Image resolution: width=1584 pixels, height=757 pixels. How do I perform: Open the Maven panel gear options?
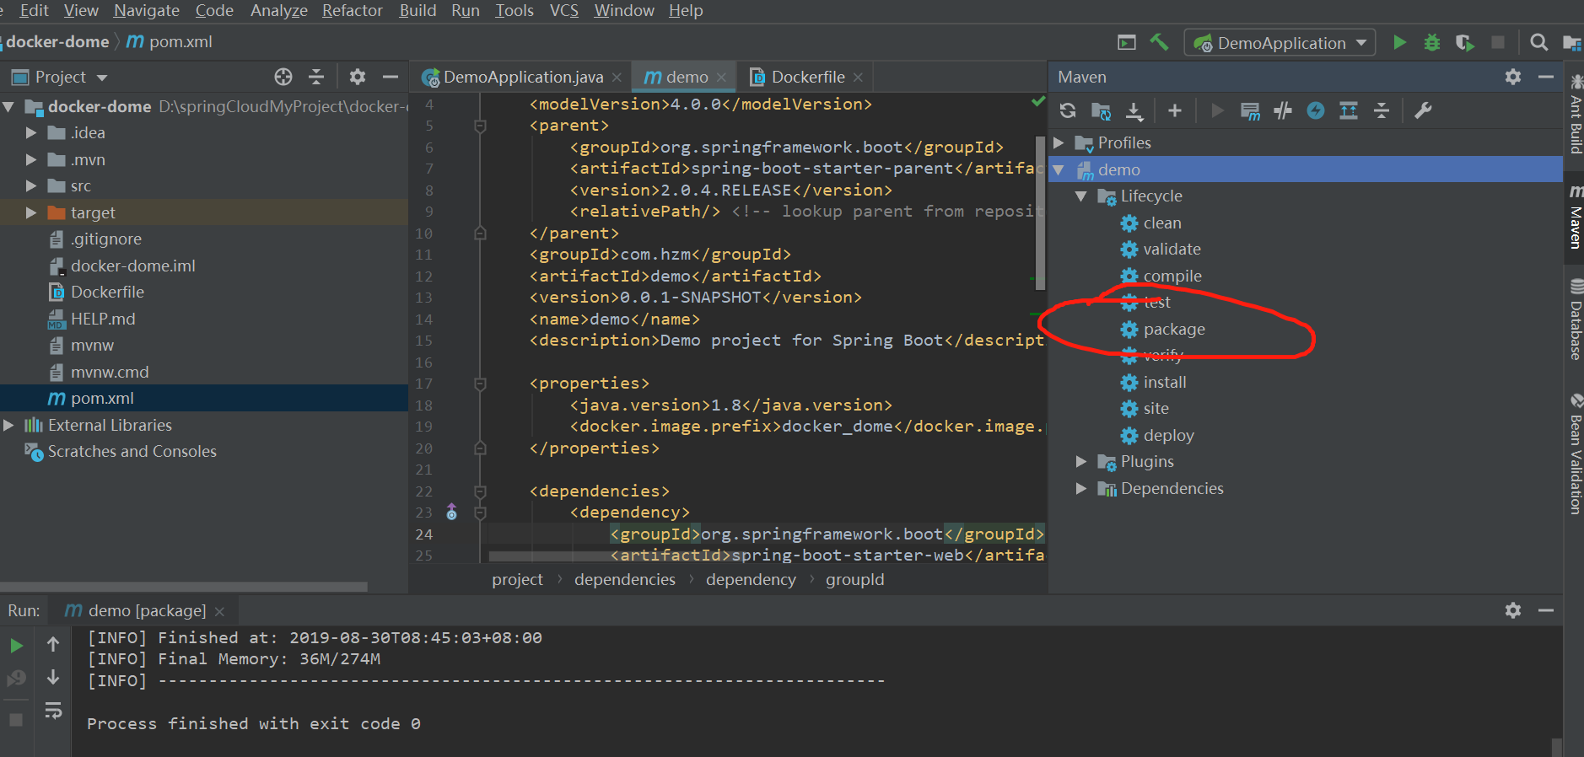click(1513, 77)
